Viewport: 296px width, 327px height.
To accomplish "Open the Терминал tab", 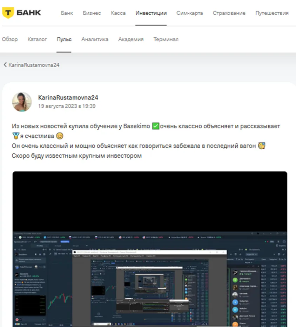I will (x=166, y=39).
